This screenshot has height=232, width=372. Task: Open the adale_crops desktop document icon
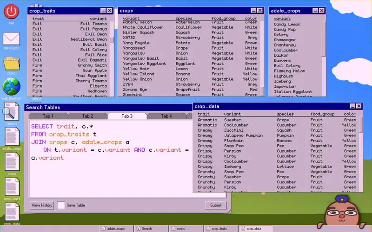tap(12, 136)
